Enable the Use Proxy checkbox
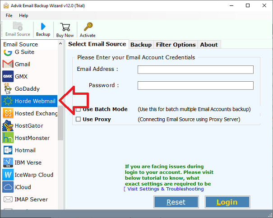This screenshot has width=273, height=218. point(78,119)
